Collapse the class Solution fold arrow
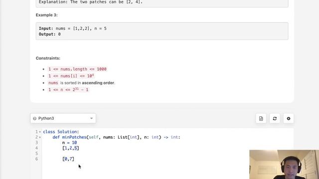The height and width of the screenshot is (179, 319). [x=40, y=132]
